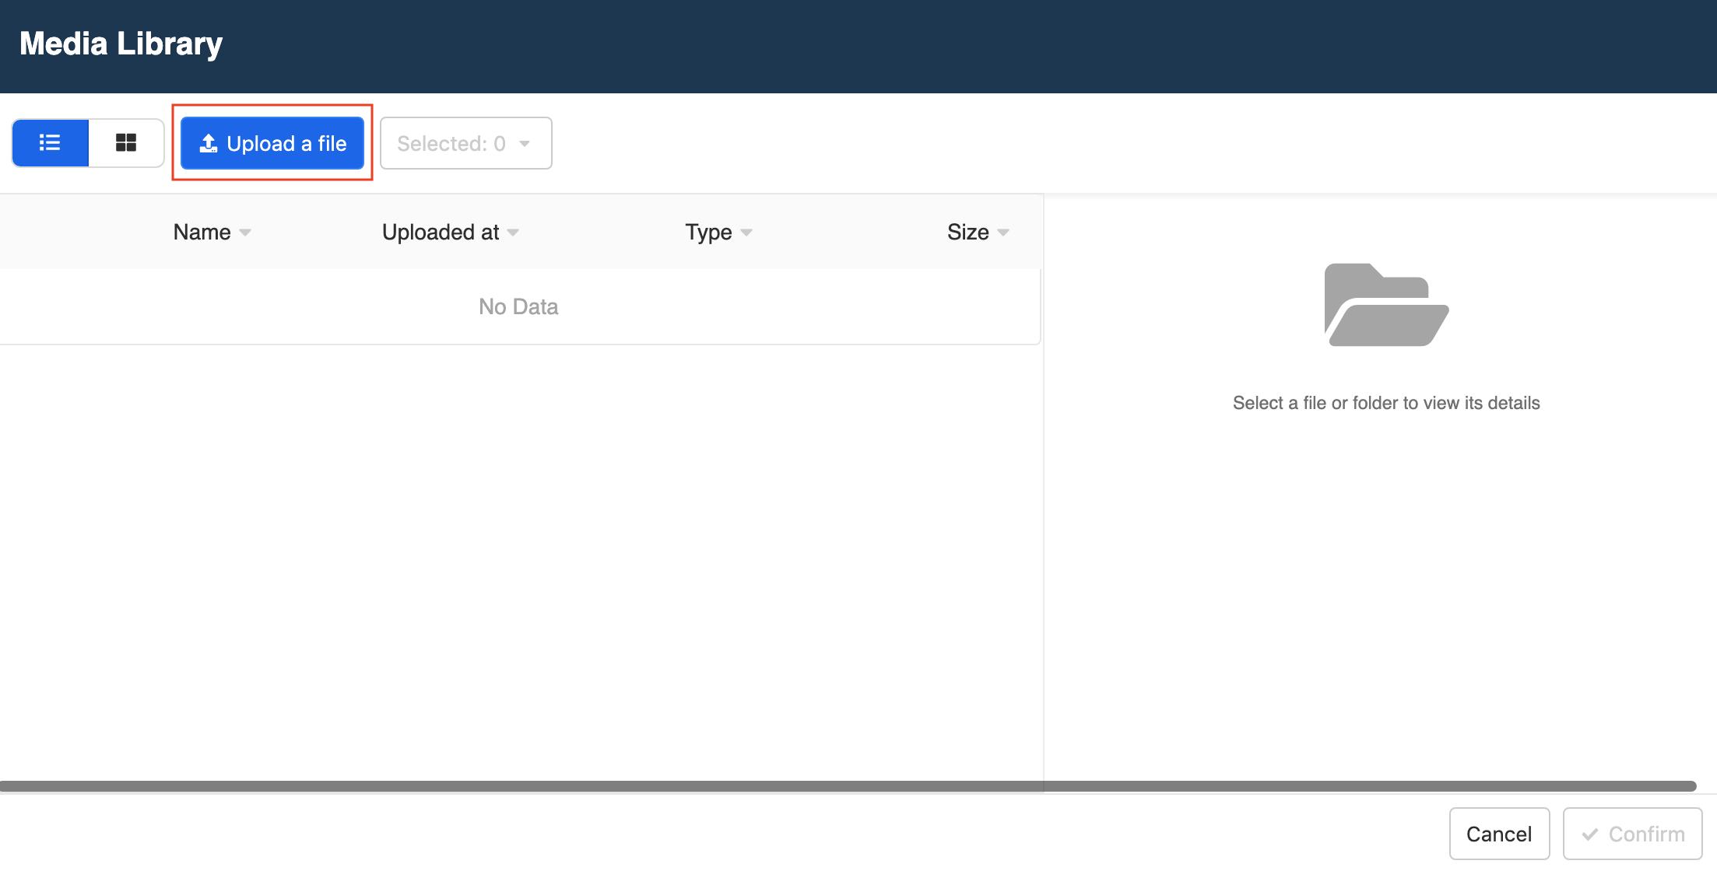Cancel the media library dialog
Viewport: 1717px width, 871px height.
[1499, 833]
